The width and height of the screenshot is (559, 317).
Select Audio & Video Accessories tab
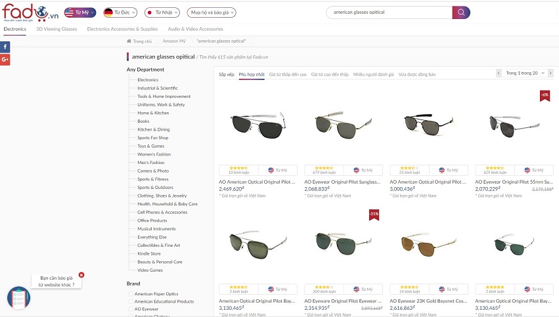pyautogui.click(x=195, y=29)
